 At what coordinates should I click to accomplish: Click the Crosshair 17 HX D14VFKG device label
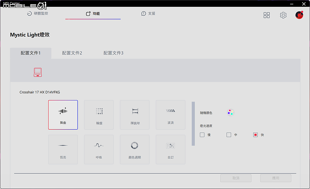tap(40, 92)
